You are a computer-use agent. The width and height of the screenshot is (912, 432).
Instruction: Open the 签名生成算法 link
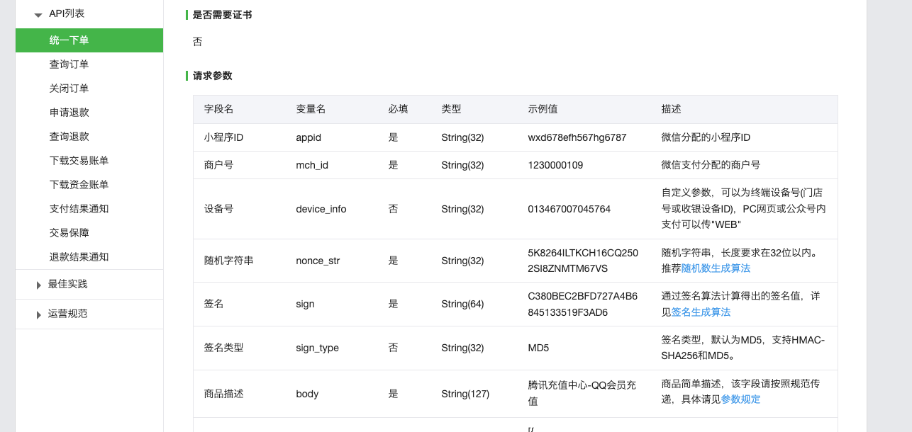[701, 312]
